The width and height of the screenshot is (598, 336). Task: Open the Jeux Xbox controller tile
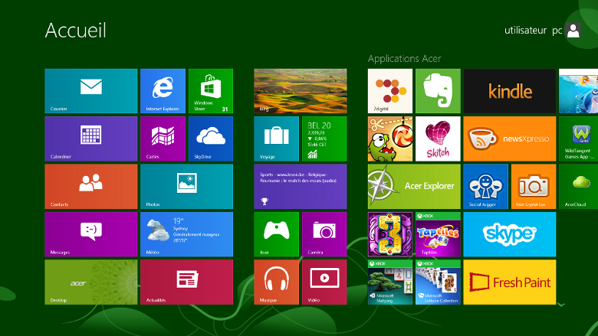277,234
